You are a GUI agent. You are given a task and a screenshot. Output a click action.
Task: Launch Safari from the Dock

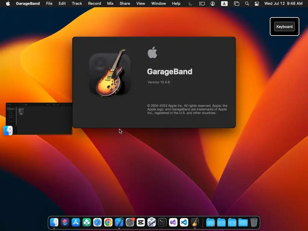[97, 222]
